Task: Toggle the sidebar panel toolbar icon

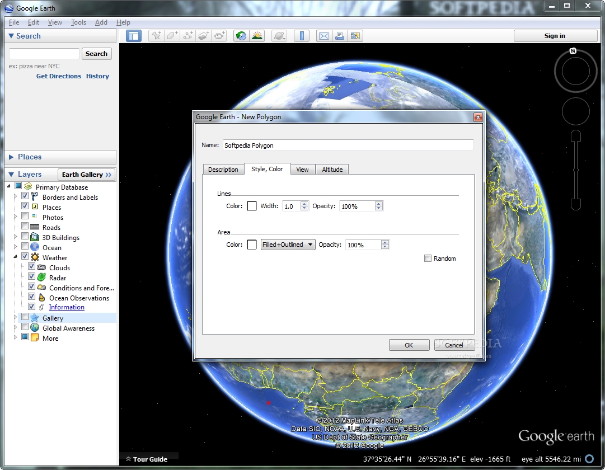Action: [134, 36]
